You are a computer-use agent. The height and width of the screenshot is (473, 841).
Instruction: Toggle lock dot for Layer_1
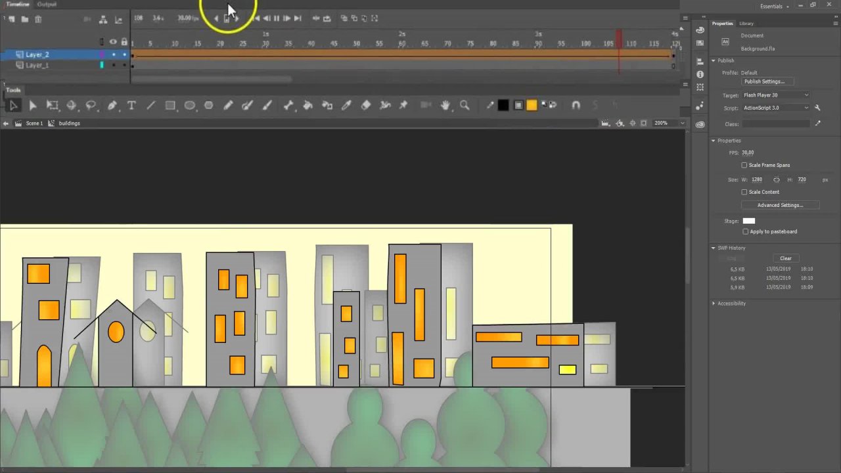(x=124, y=65)
